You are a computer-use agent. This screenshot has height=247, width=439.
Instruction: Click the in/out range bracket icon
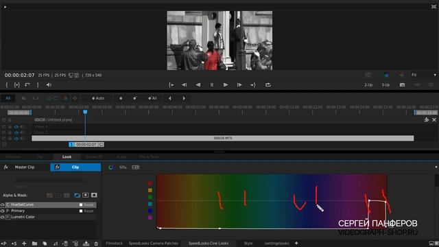click(17, 85)
